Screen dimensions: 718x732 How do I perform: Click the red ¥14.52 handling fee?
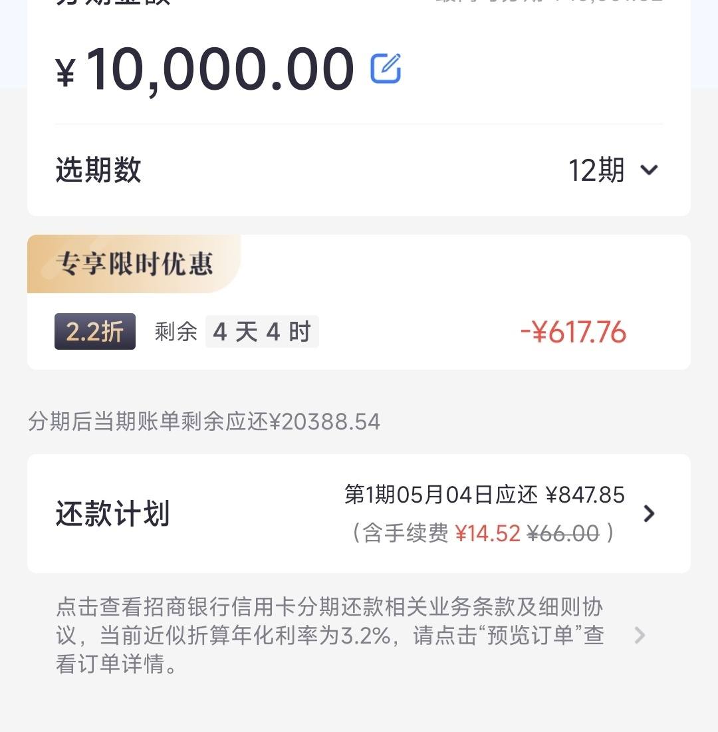487,533
